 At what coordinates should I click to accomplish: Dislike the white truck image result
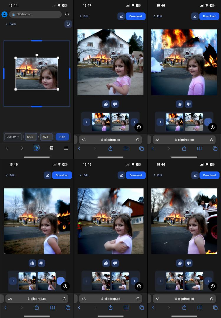[x=189, y=263]
